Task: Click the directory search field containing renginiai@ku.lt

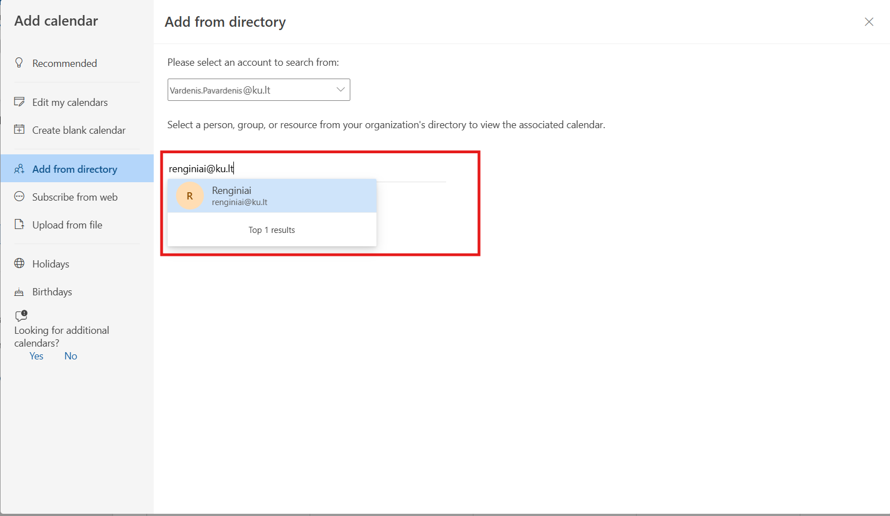Action: 306,169
